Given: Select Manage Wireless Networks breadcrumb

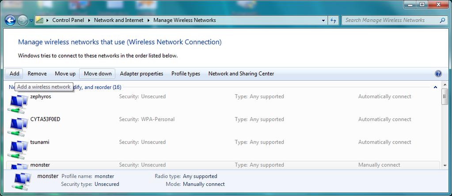Looking at the screenshot, I should coord(185,20).
